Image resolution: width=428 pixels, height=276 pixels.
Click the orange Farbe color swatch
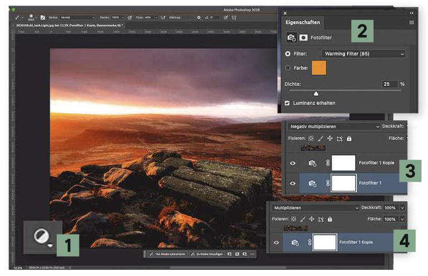(x=319, y=68)
